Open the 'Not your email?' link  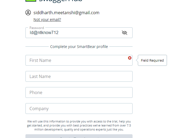coord(47,20)
